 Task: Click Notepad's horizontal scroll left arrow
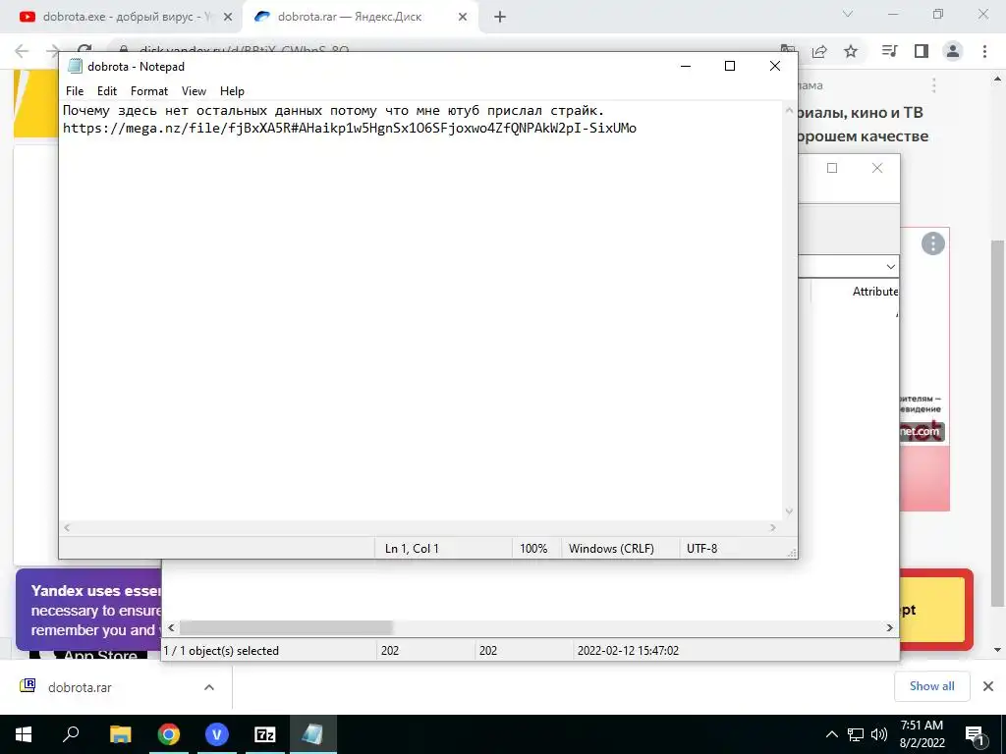(67, 527)
